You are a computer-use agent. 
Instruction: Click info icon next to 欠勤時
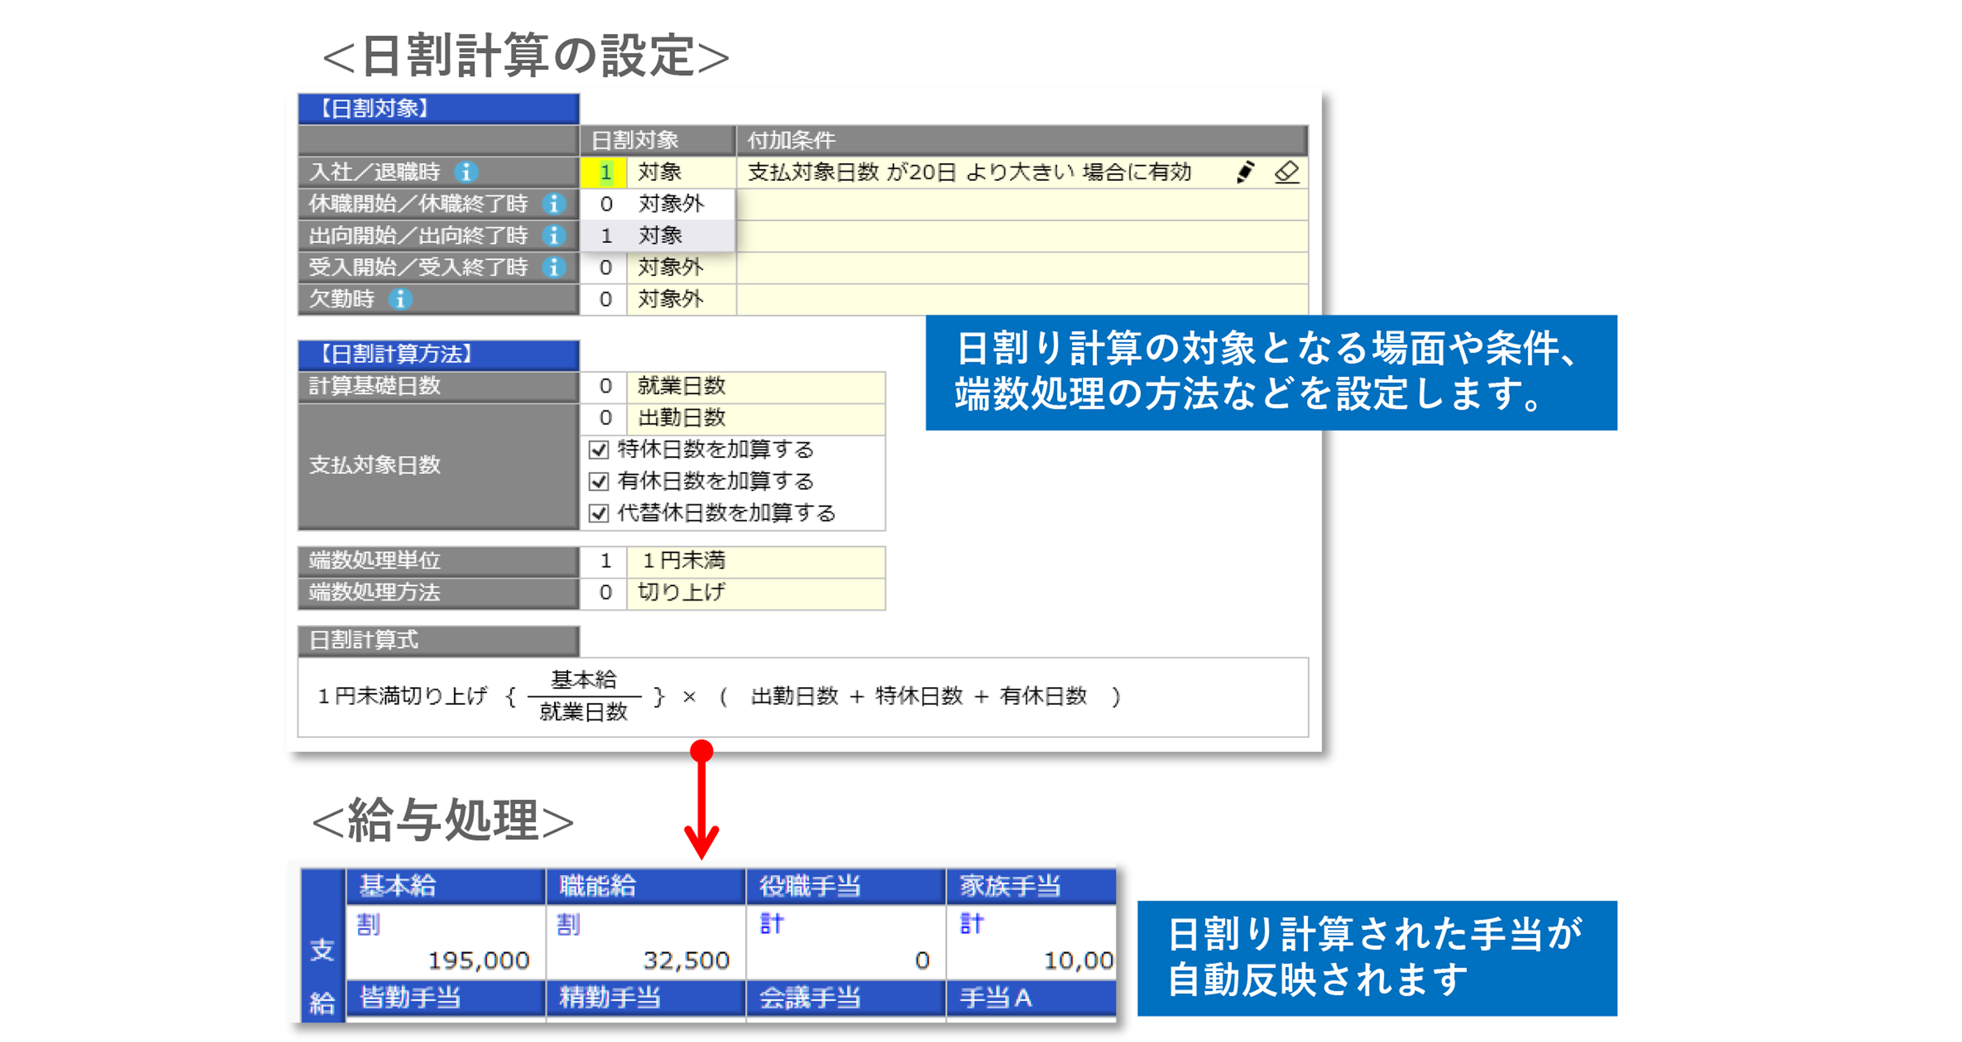401,299
